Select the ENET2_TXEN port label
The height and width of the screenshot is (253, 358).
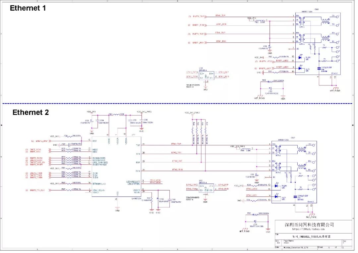(x=36, y=177)
